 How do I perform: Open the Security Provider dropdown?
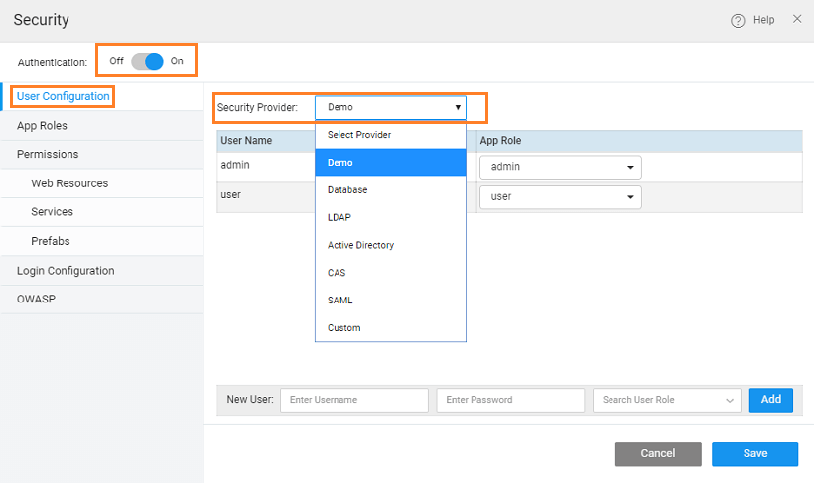pos(390,107)
